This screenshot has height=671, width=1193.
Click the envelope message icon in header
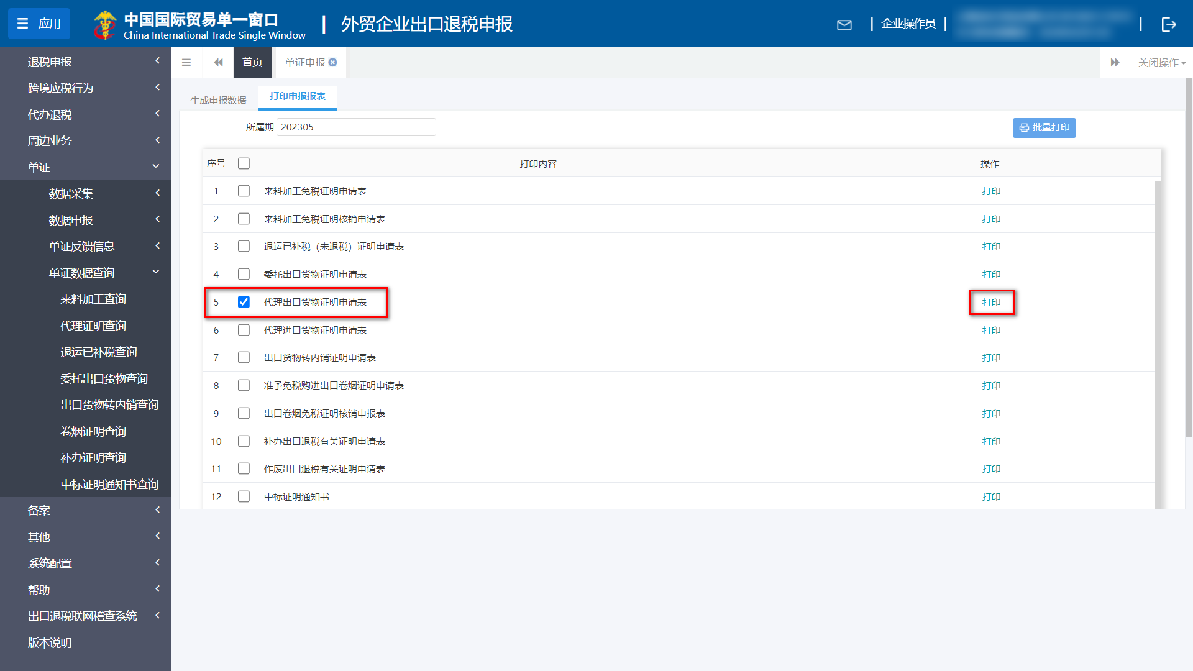(844, 25)
